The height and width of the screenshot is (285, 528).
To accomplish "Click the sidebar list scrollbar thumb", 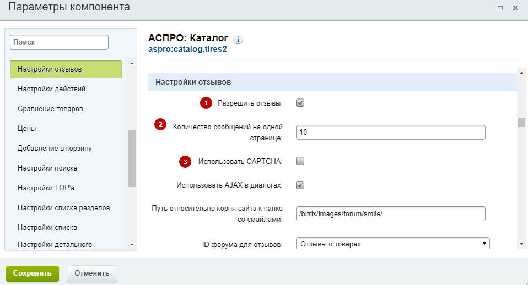I will click(x=132, y=158).
